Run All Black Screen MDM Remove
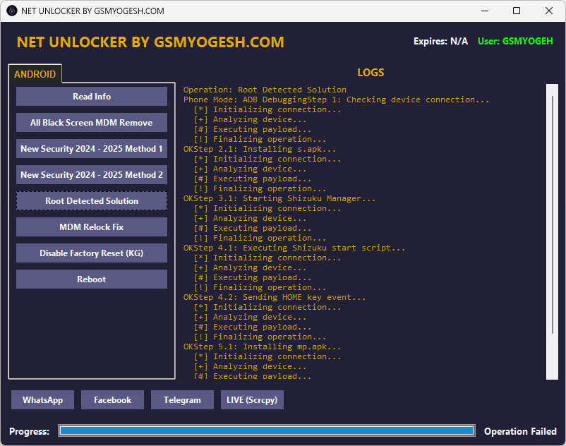The image size is (566, 446). coord(92,123)
